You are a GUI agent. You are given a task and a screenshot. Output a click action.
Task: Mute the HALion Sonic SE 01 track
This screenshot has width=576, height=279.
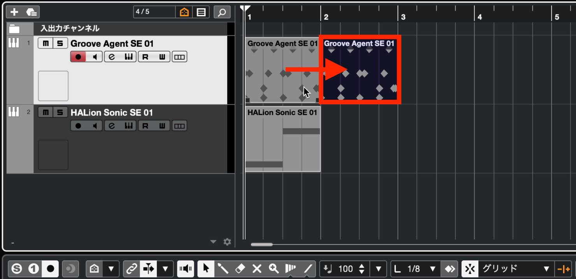coord(46,112)
